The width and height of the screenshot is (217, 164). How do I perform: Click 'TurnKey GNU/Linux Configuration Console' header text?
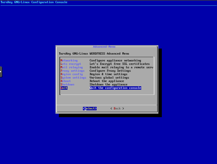34,2
